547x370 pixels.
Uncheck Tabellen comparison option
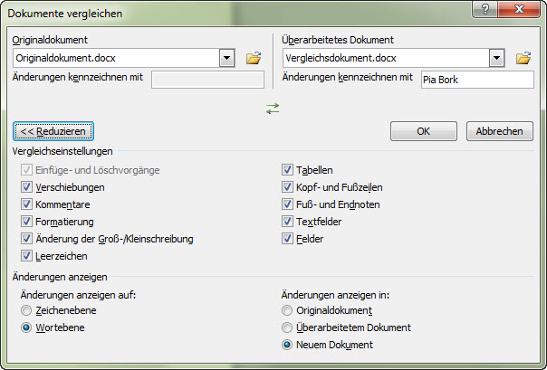(287, 170)
